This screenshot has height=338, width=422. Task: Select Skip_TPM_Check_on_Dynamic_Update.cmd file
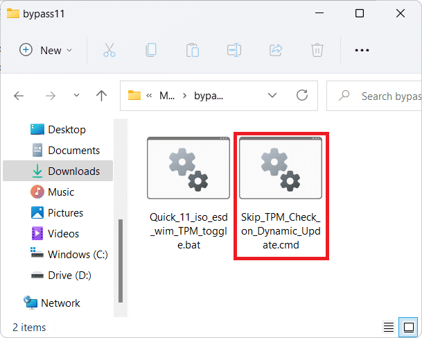click(x=281, y=193)
